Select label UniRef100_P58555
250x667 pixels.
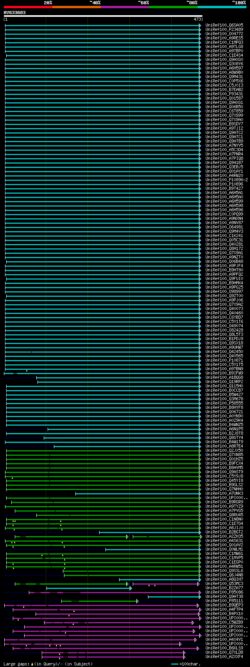224,403
